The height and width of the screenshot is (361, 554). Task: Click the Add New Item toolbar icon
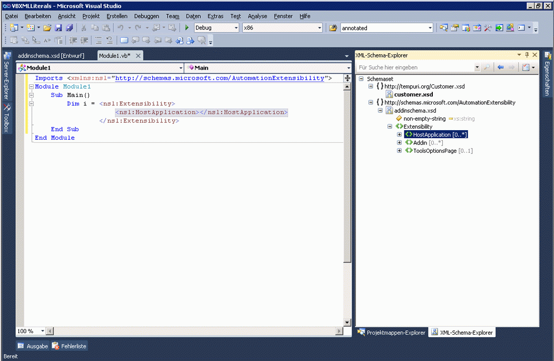click(x=31, y=27)
